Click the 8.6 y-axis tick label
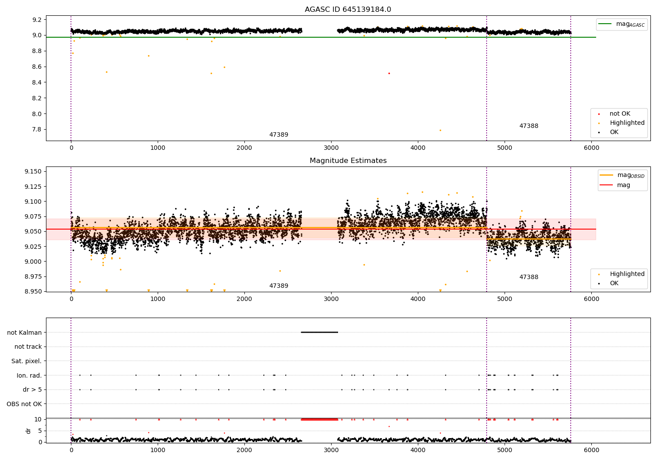Screen dimensions: 657x460 (37, 67)
